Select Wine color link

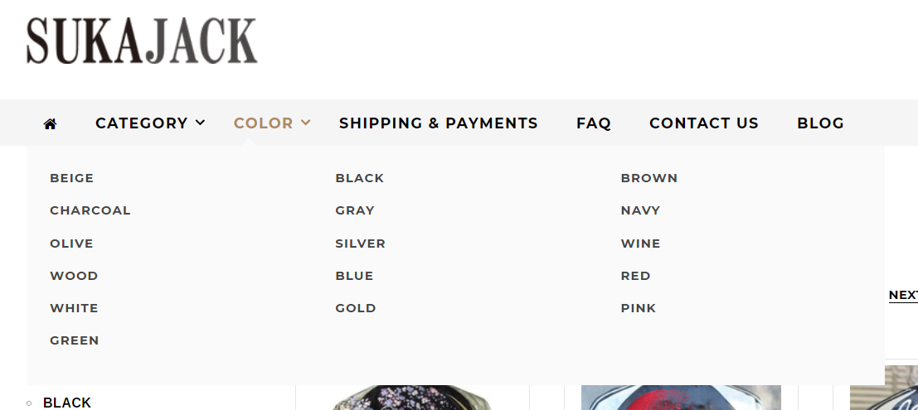[x=640, y=244]
